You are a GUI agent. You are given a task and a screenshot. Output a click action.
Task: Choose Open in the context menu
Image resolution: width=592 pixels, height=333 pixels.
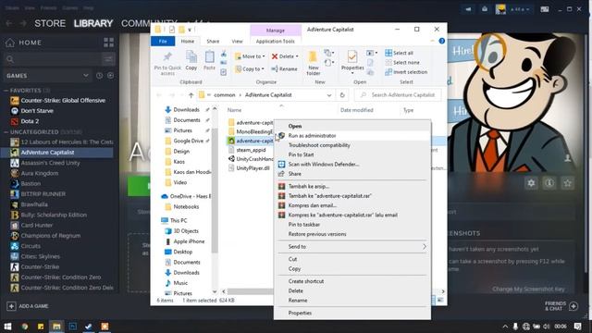pos(351,126)
